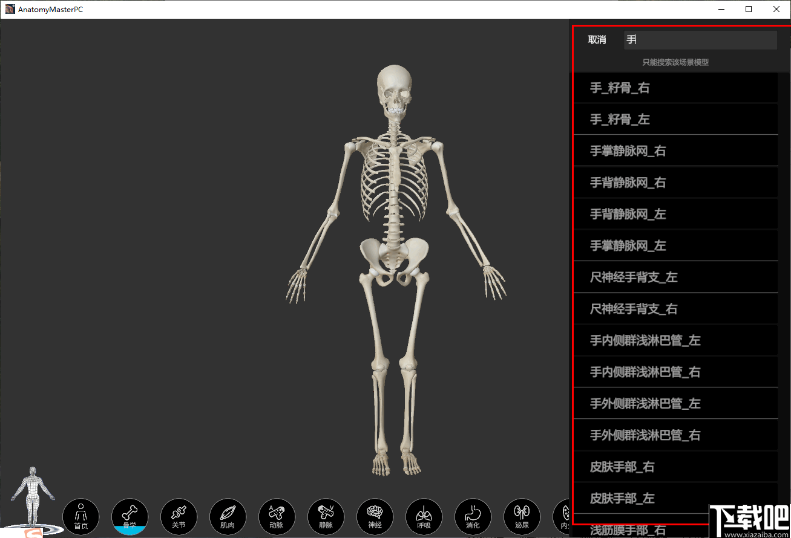Select the 关节 joints module icon
The image size is (791, 538).
(x=179, y=516)
